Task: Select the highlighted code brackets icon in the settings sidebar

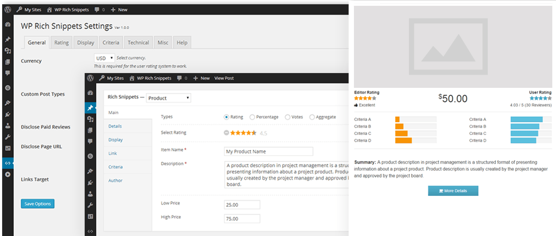Action: 8,164
